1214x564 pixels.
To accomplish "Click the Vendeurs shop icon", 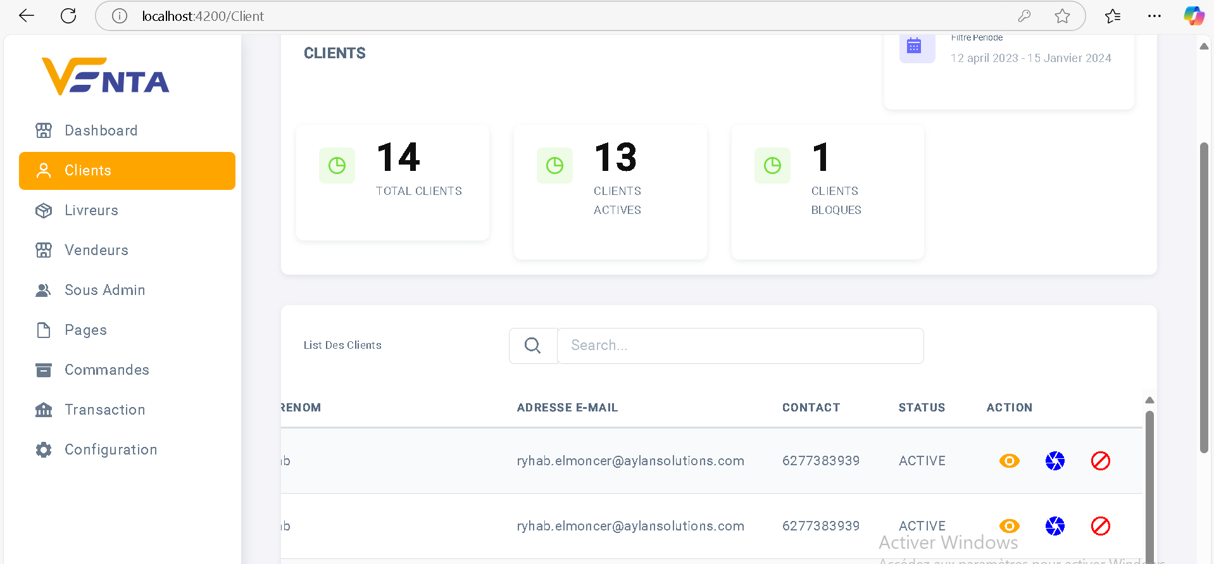I will click(44, 250).
